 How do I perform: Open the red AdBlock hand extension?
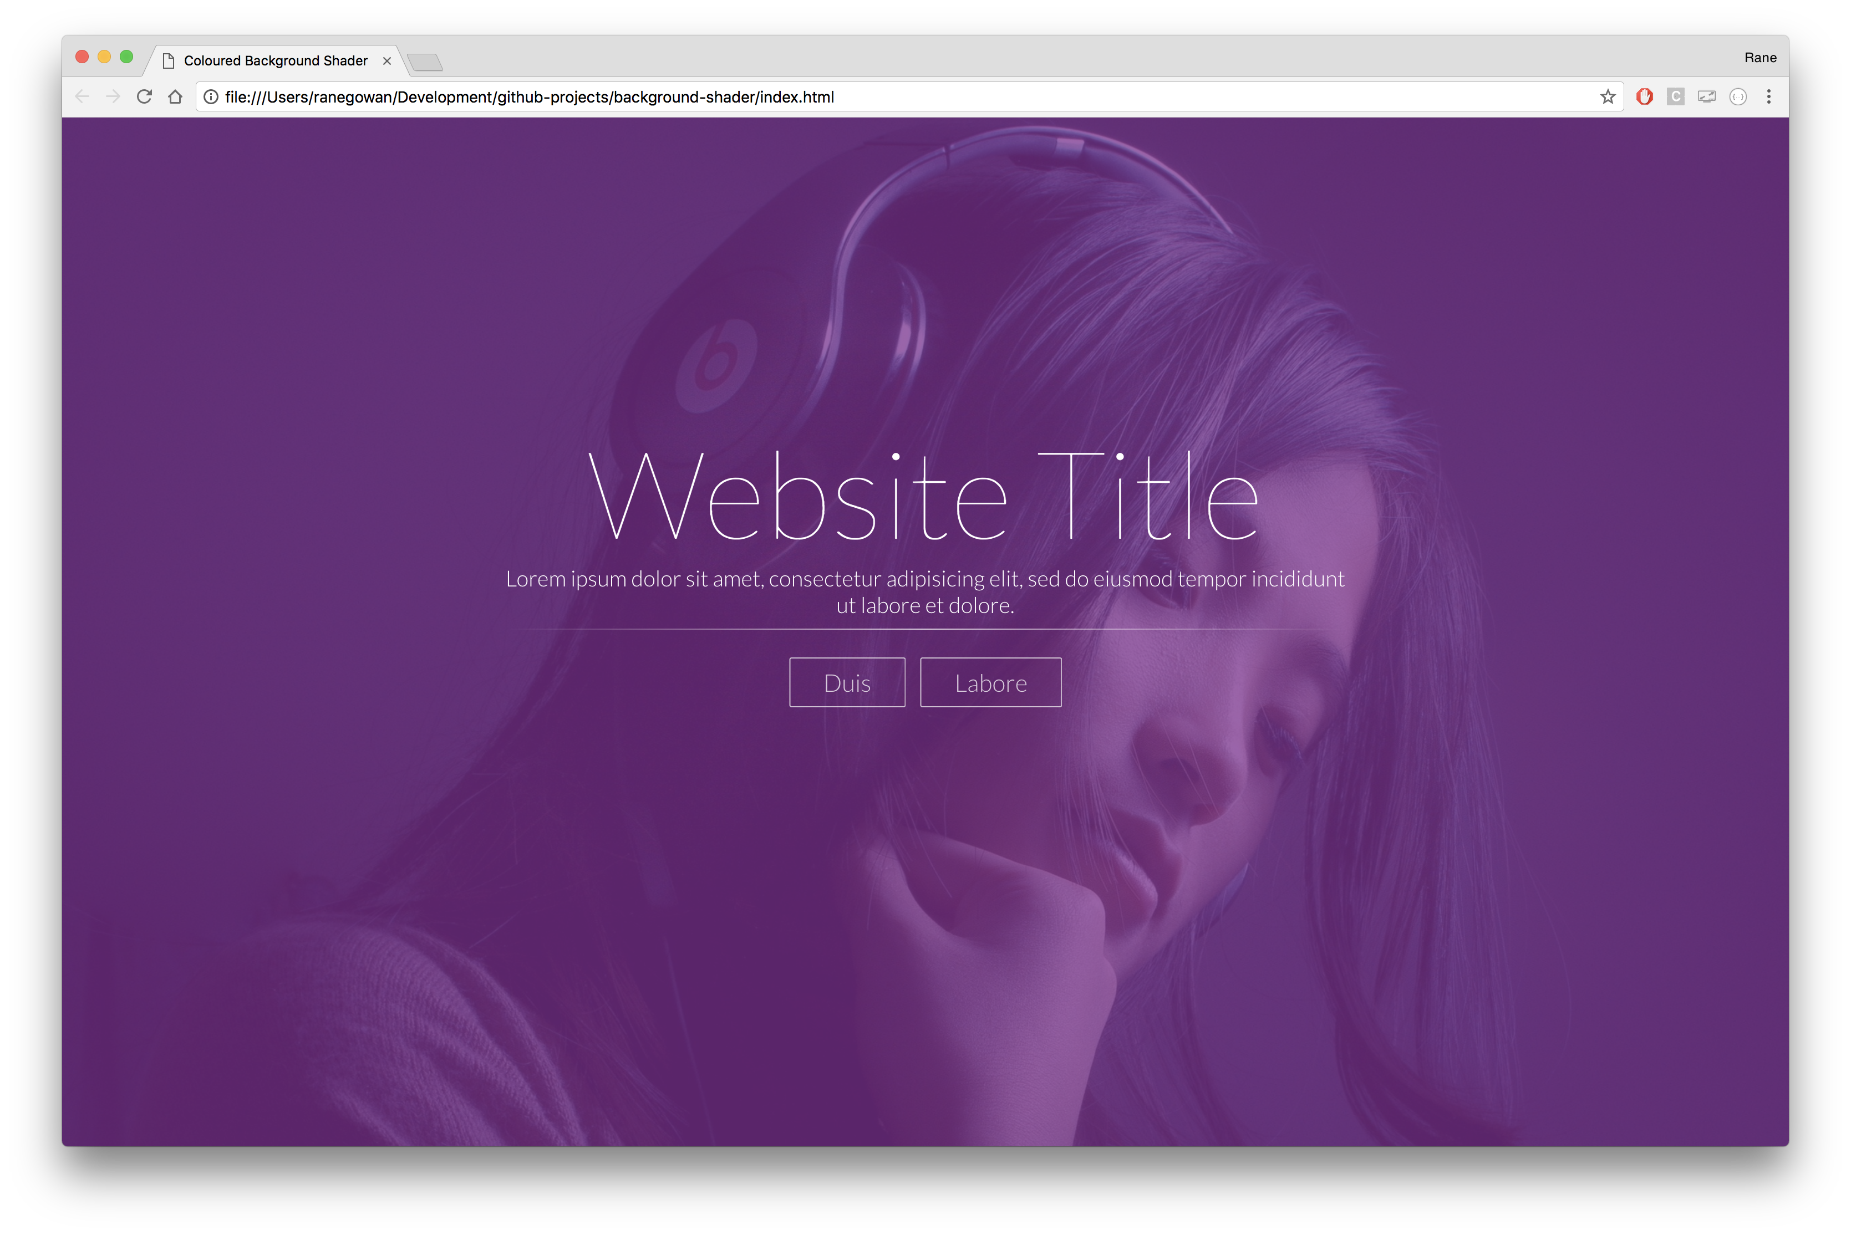pyautogui.click(x=1644, y=97)
